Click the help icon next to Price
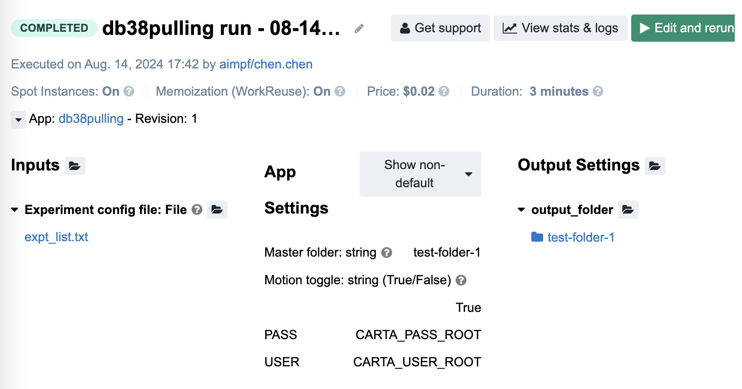The height and width of the screenshot is (389, 742). coord(444,92)
